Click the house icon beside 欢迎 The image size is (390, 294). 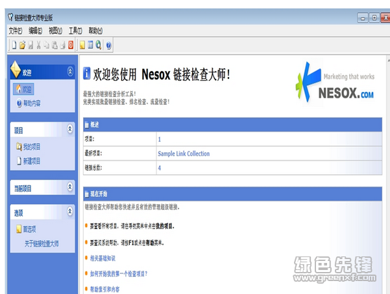(x=19, y=89)
